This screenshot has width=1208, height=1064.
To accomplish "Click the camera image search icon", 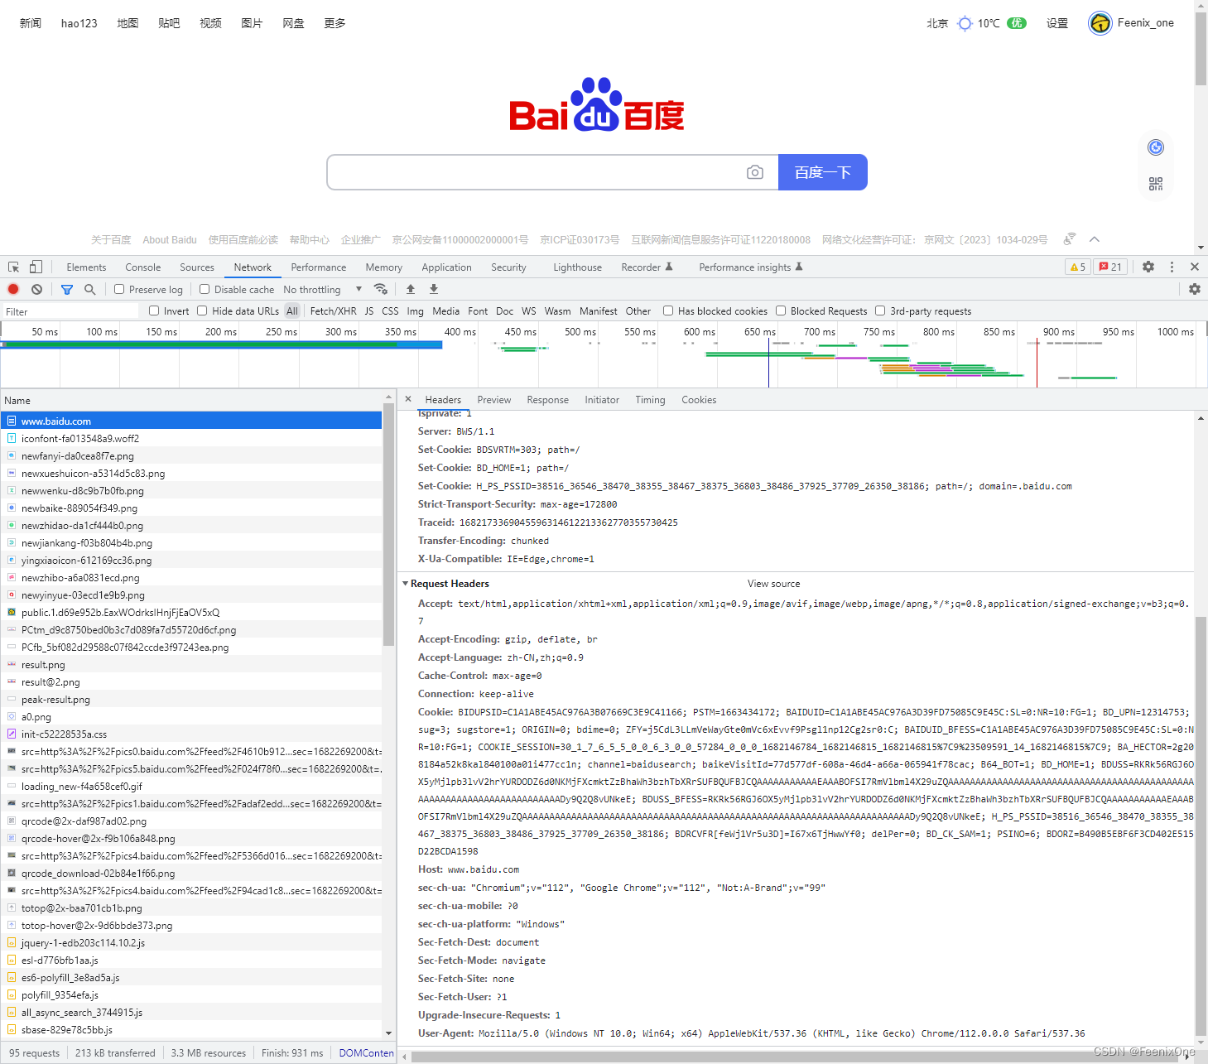I will point(755,172).
